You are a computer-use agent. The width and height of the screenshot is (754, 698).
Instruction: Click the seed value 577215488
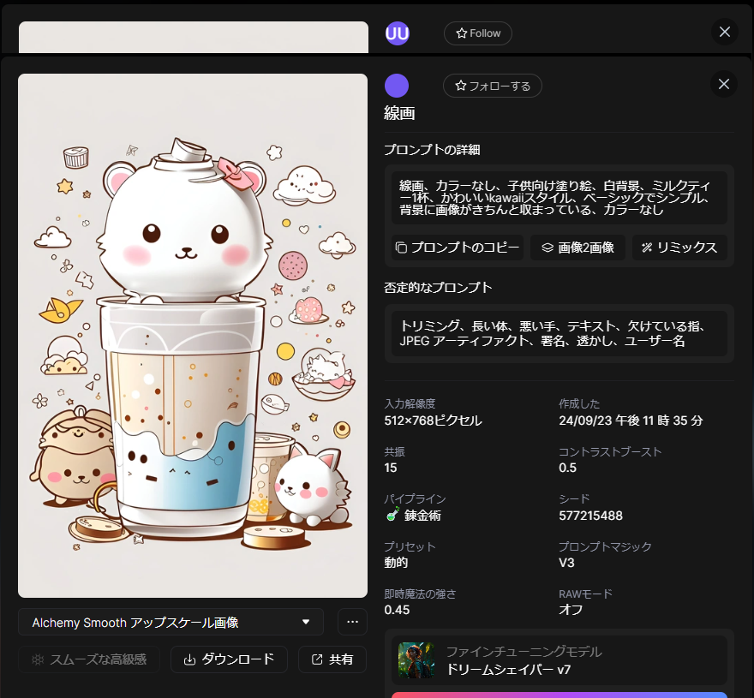point(590,516)
